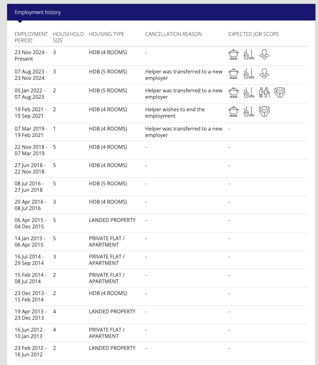Open the Employment history tab header
Viewport: 318px width, 365px height.
pos(37,12)
